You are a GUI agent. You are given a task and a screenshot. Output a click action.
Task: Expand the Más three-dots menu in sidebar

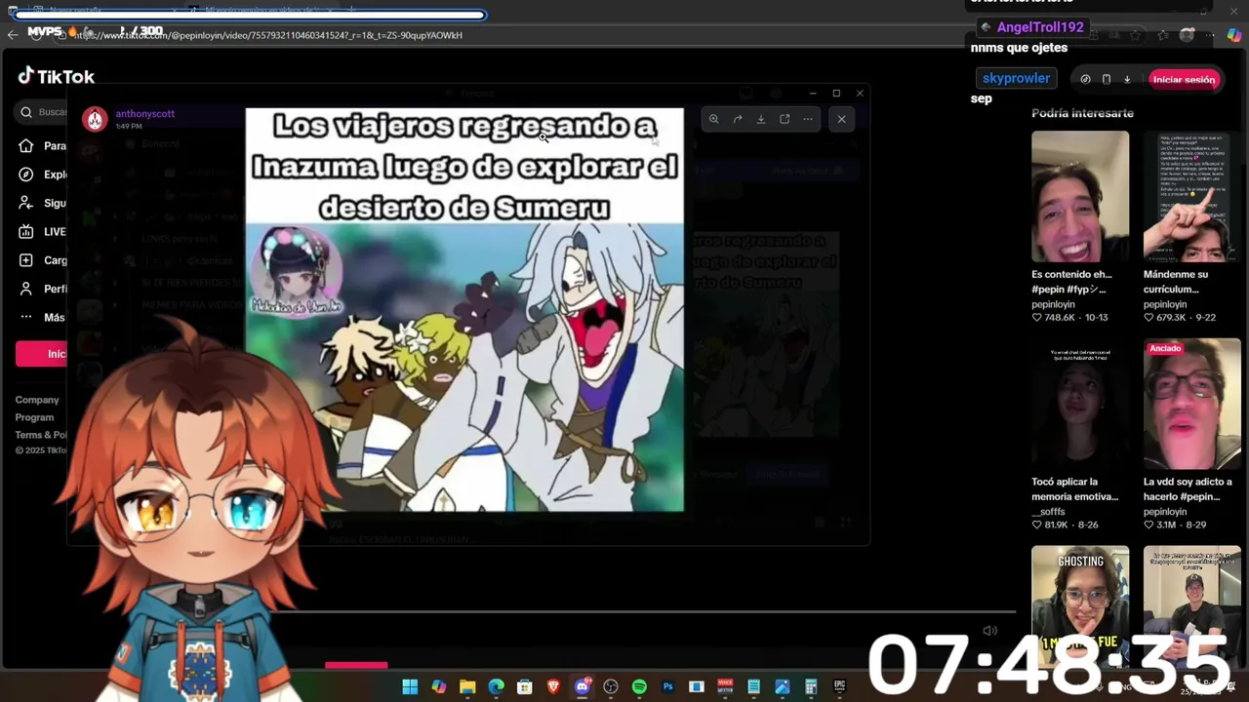point(25,317)
